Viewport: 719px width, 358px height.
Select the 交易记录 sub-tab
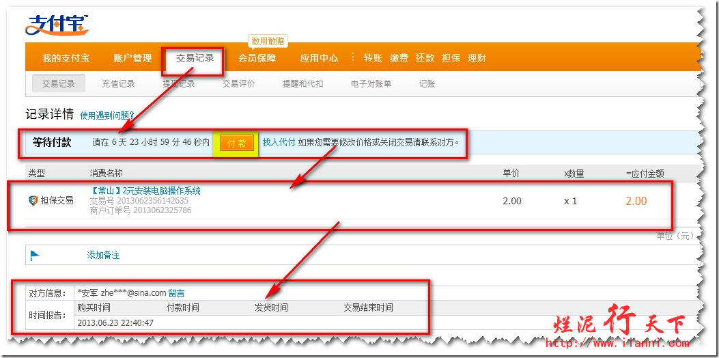coord(59,84)
